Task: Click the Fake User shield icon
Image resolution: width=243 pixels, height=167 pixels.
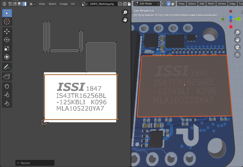Action: coord(120,4)
